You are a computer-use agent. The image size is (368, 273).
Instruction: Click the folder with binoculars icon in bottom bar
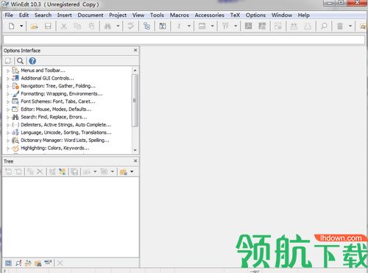click(38, 263)
